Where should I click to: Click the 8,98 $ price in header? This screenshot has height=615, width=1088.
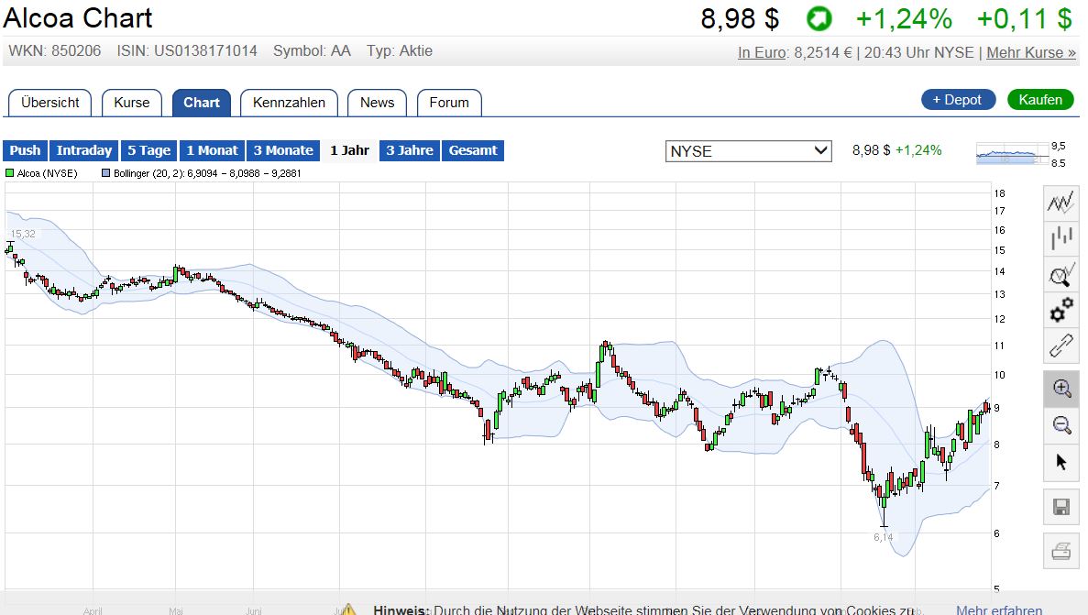click(740, 18)
